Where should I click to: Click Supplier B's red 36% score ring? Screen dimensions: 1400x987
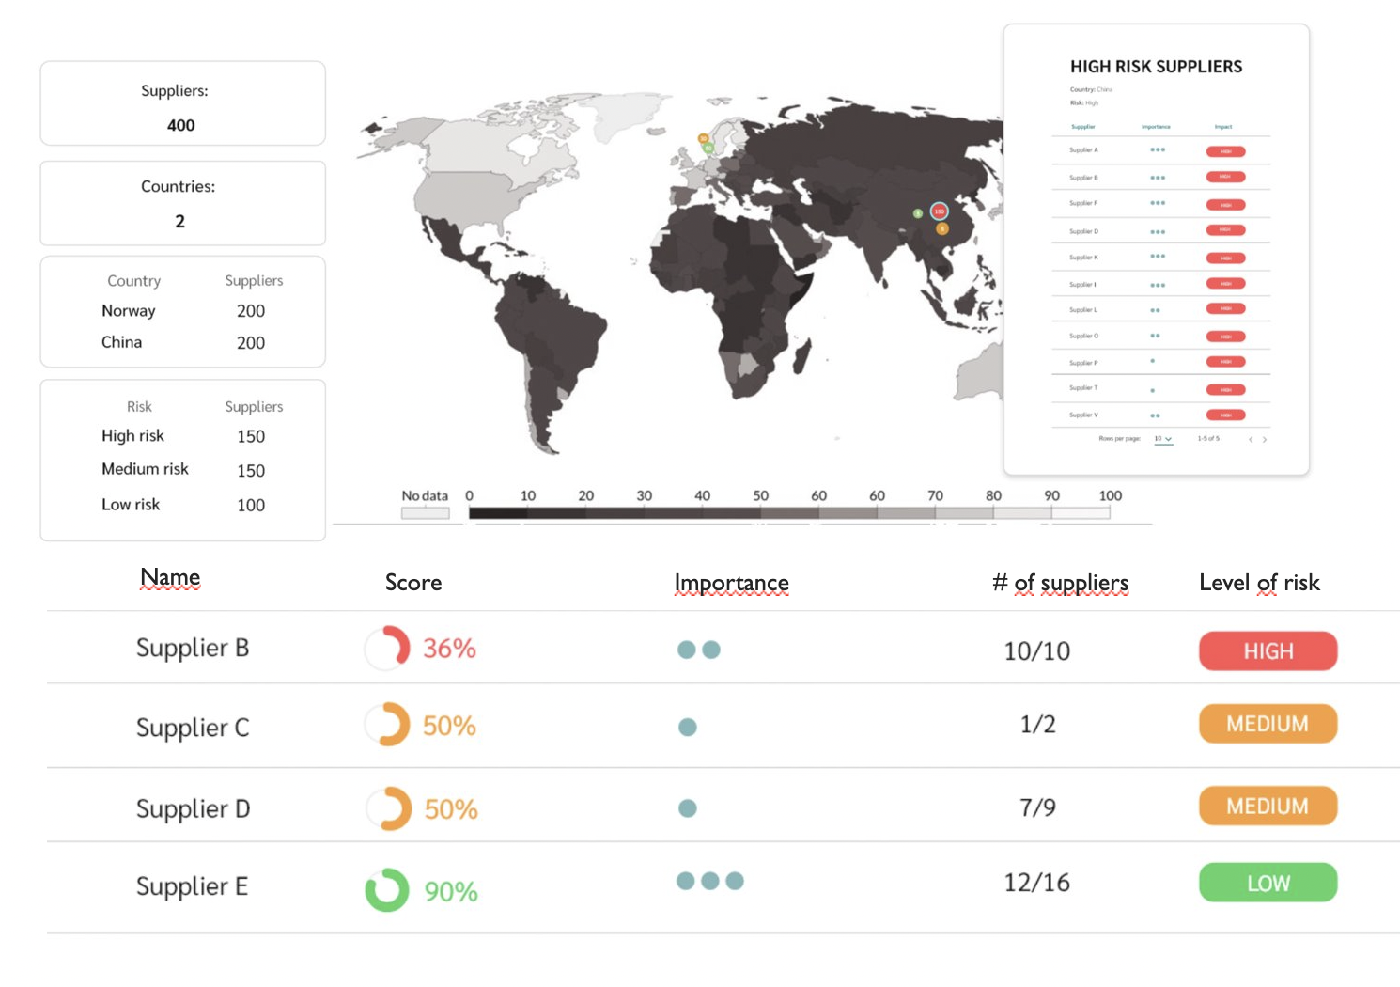tap(387, 648)
